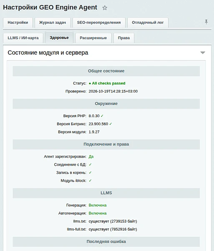
Task: Select the Здоровье tab
Action: click(x=59, y=38)
